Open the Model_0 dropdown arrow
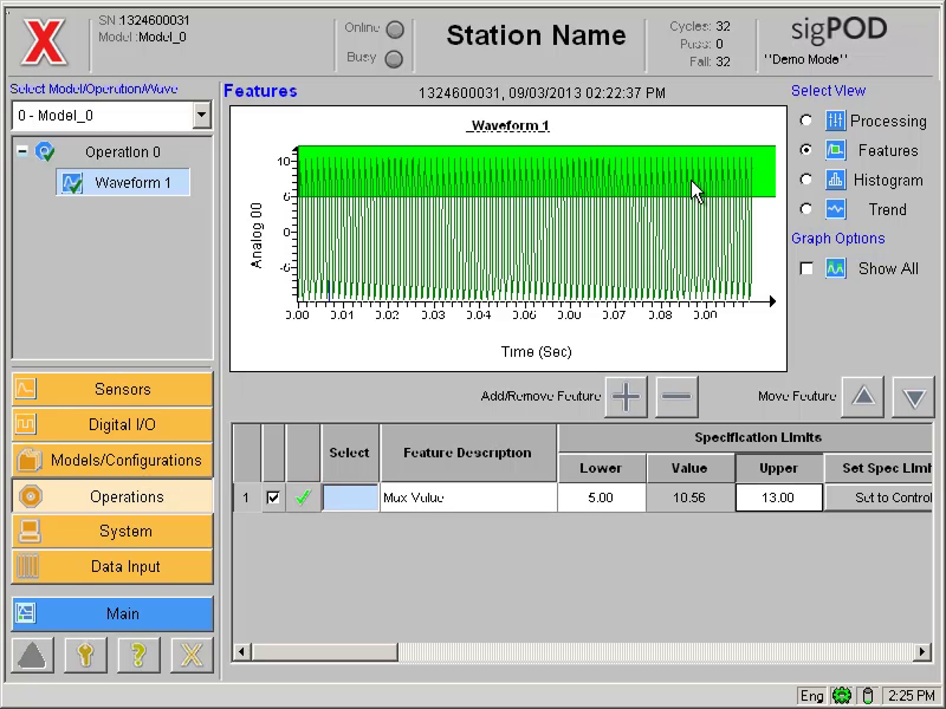 [x=201, y=115]
